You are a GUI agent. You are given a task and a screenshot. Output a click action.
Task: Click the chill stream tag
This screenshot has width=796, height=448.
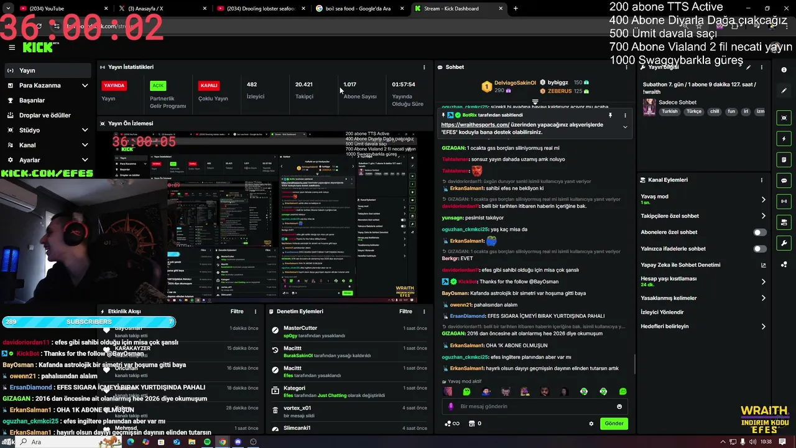[x=715, y=111]
